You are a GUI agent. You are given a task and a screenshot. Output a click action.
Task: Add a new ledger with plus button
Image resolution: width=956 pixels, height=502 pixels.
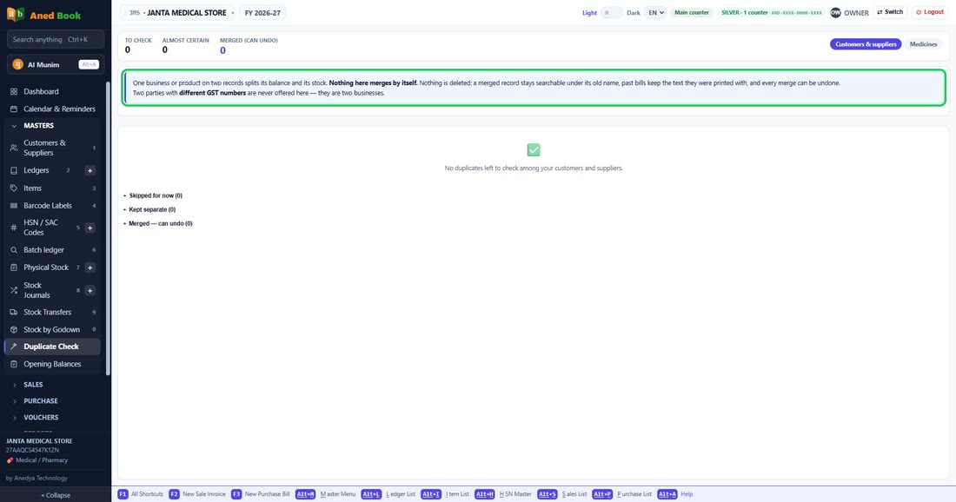coord(90,170)
